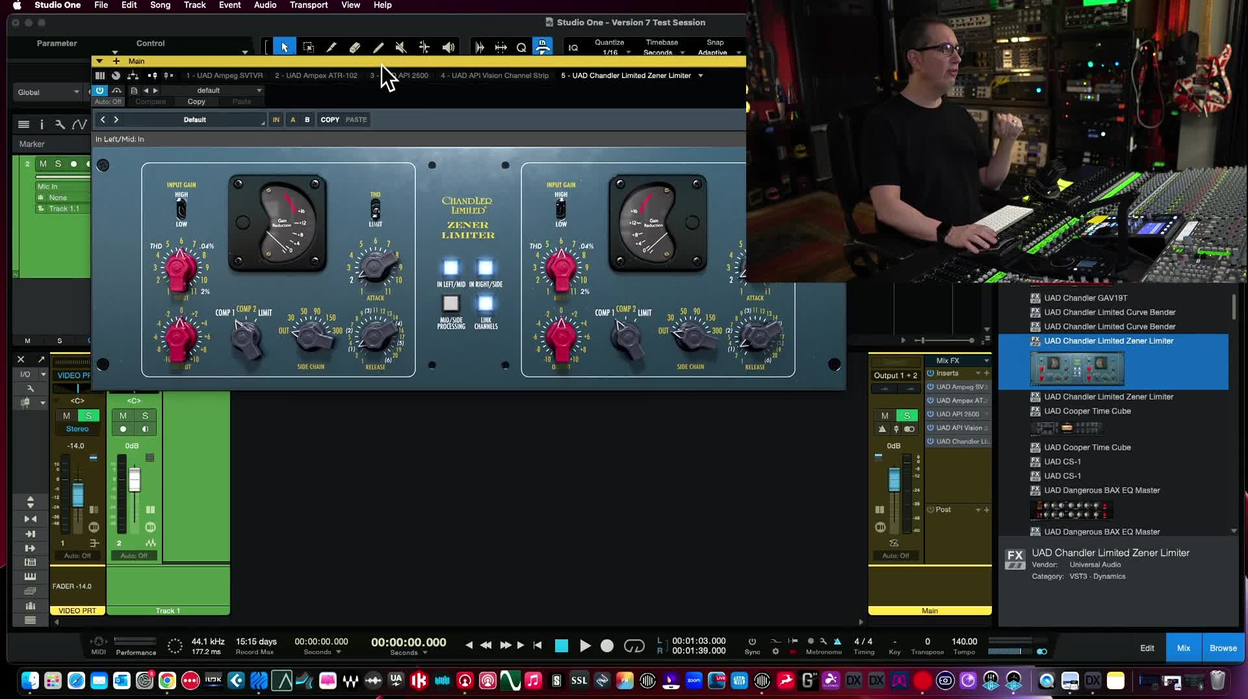Switch to 2 - UAD Ampex ATR-102 tab

pos(316,75)
